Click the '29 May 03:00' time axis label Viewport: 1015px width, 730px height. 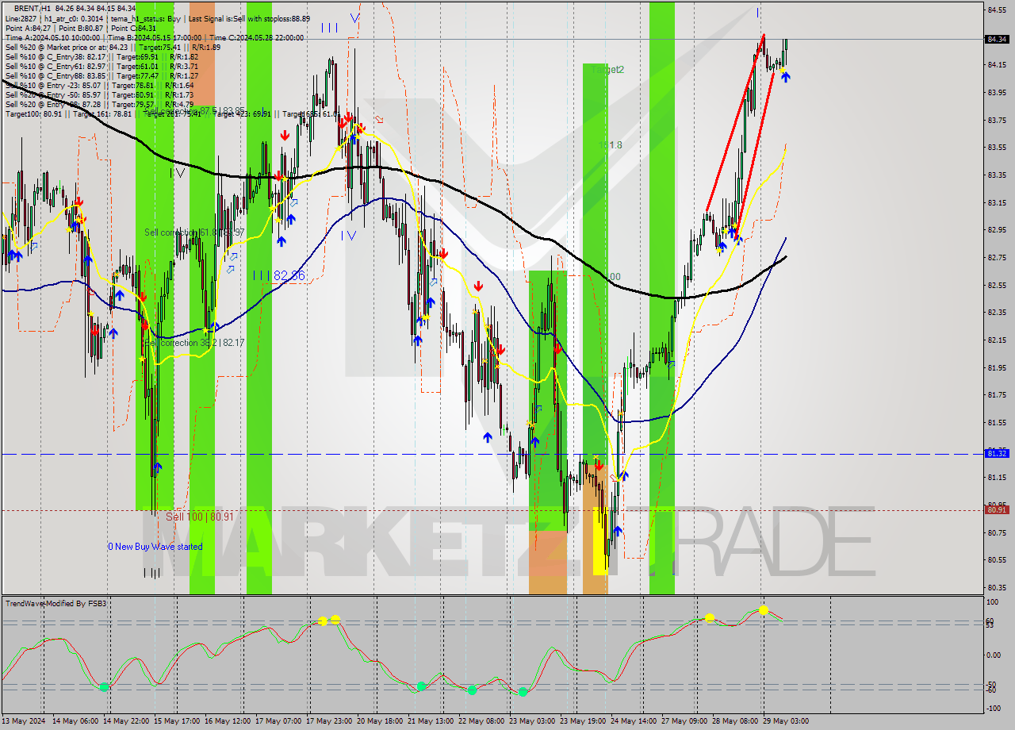[786, 721]
